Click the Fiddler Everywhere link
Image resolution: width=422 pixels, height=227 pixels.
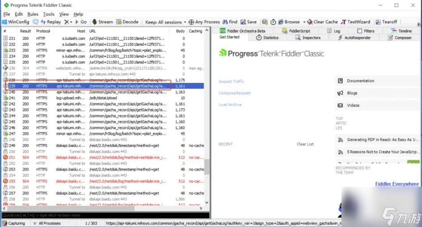tap(397, 184)
